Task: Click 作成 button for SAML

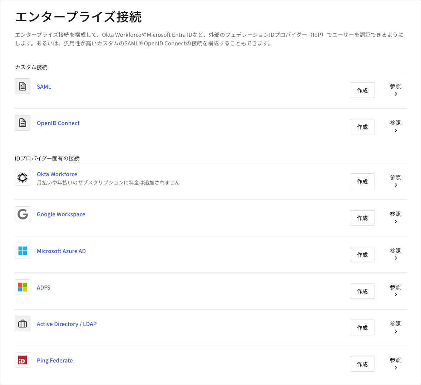Action: [362, 90]
